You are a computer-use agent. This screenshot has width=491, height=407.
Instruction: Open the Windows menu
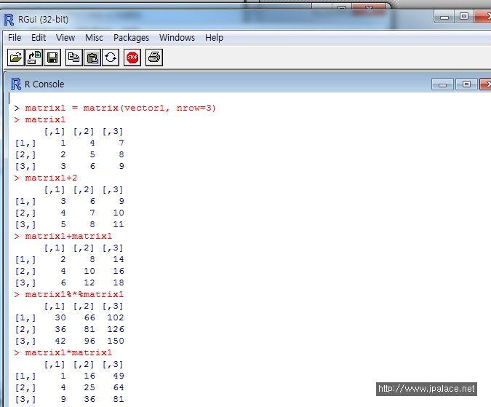(x=177, y=38)
